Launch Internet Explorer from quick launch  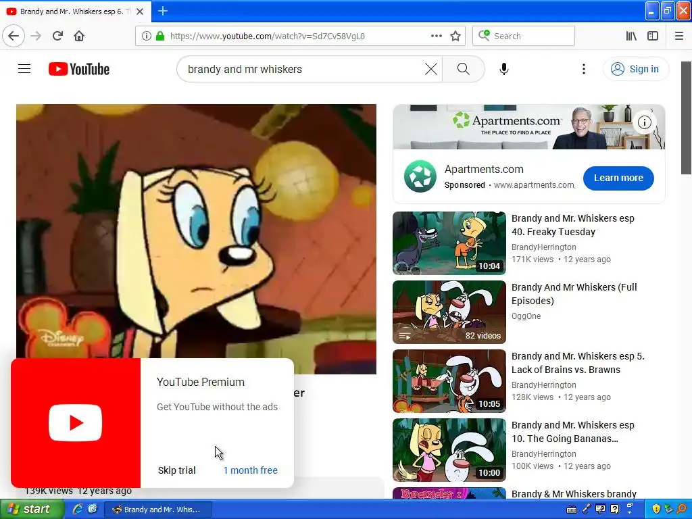[78, 510]
